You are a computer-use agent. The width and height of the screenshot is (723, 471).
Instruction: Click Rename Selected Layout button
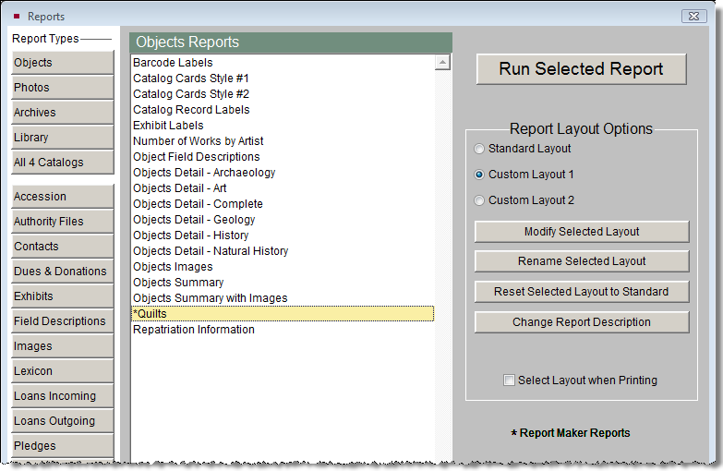click(581, 261)
